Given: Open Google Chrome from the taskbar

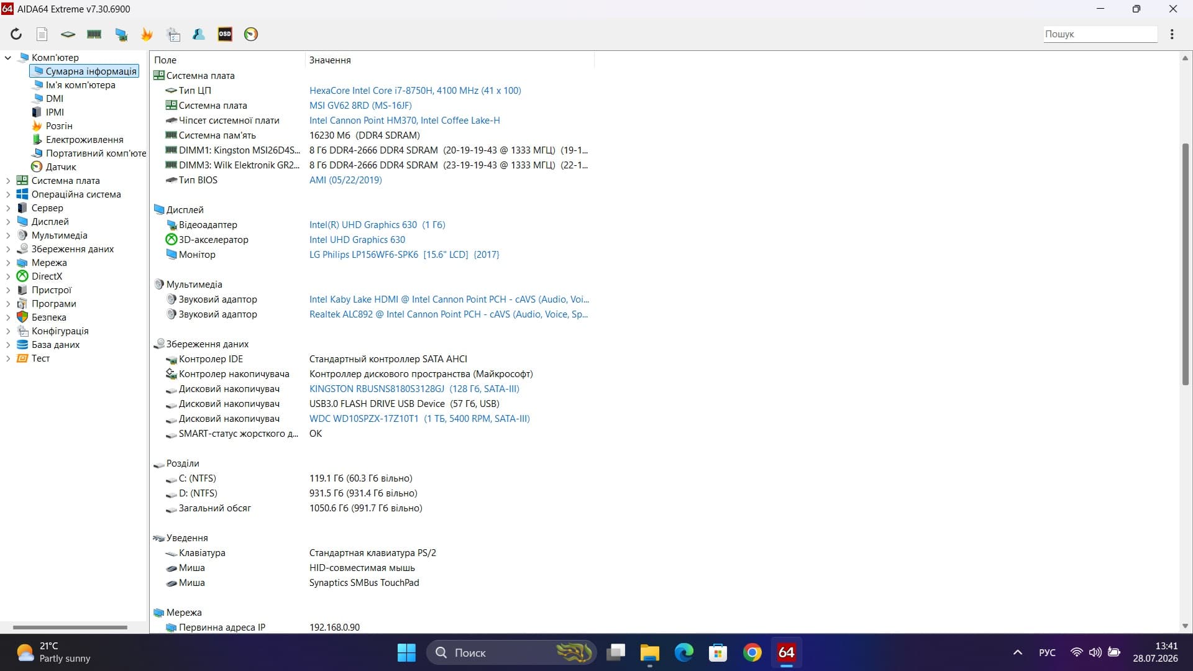Looking at the screenshot, I should coord(752,652).
